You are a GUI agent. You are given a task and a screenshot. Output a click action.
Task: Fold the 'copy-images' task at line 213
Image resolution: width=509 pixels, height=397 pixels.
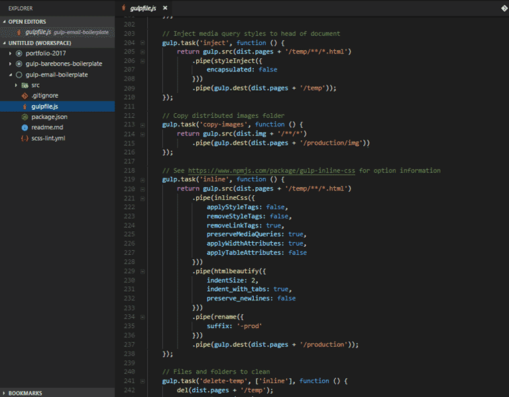(142, 124)
